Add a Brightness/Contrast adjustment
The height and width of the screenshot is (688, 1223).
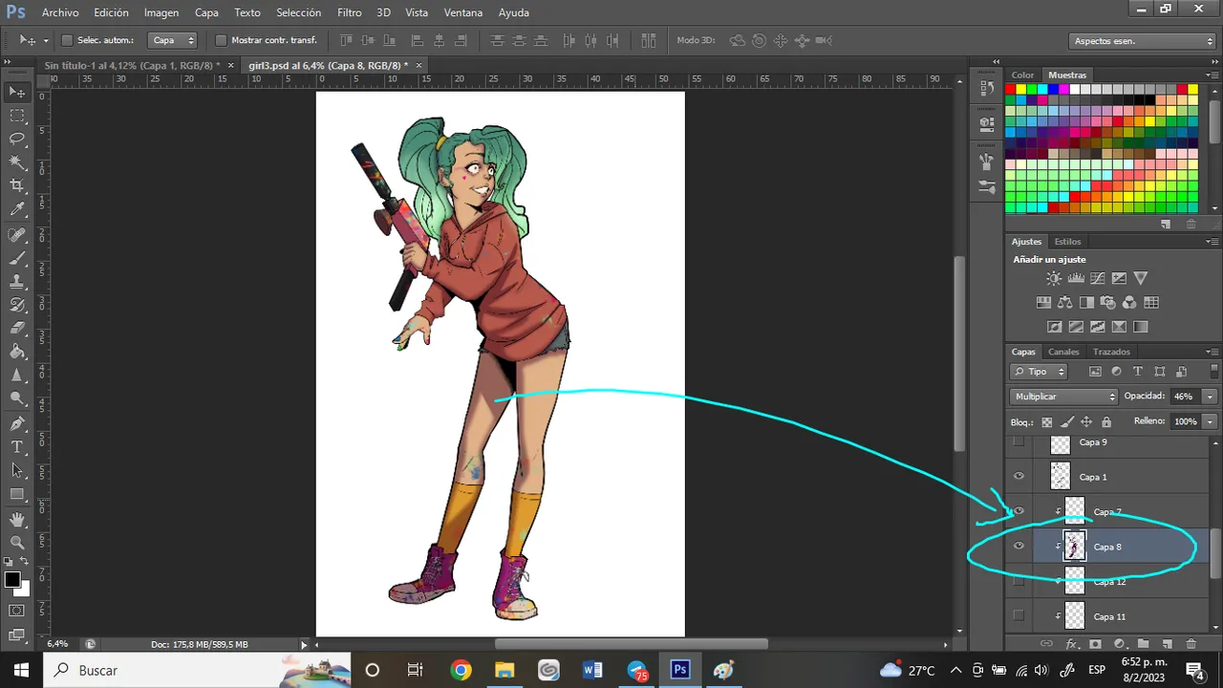coord(1054,279)
